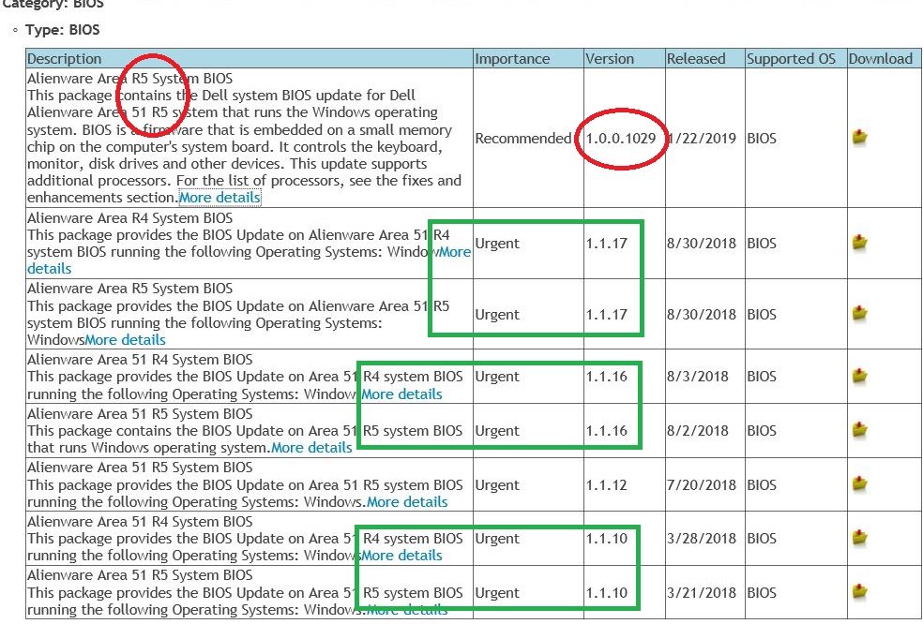Open More details for Alienware Area R4 1.1.17
923x624 pixels.
454,252
